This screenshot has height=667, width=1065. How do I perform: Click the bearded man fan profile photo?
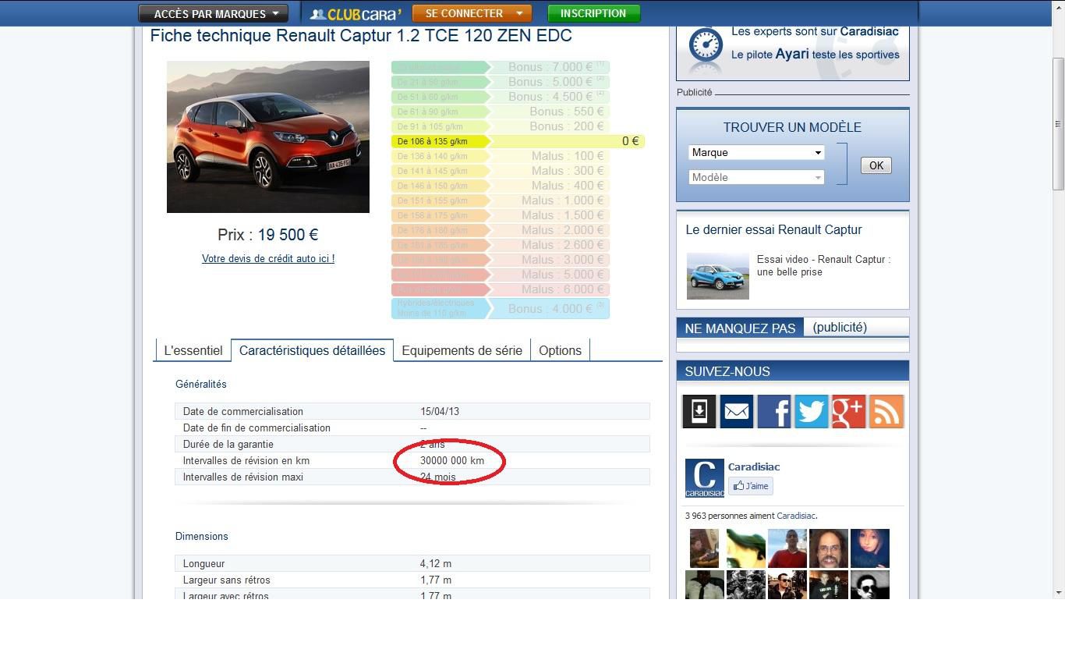pos(828,548)
